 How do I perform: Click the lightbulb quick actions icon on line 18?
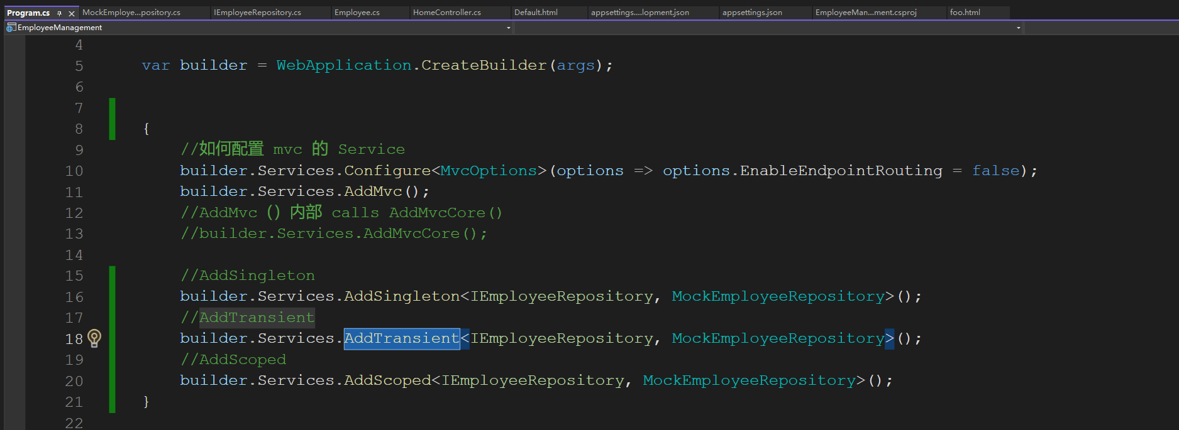[94, 338]
